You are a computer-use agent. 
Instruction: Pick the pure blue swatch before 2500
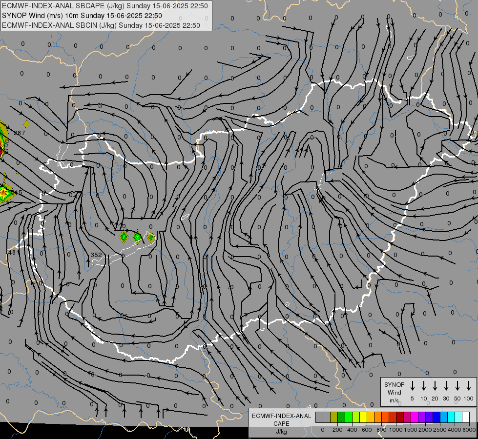click(x=436, y=417)
